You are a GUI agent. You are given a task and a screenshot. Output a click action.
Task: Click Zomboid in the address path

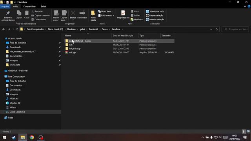tap(93, 29)
